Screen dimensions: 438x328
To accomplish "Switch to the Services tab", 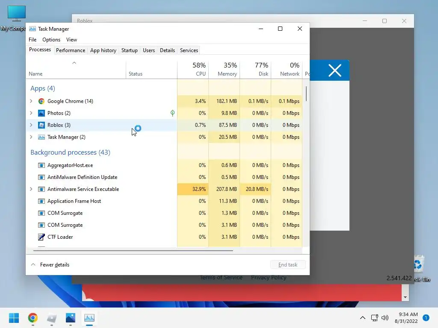I will pyautogui.click(x=189, y=50).
